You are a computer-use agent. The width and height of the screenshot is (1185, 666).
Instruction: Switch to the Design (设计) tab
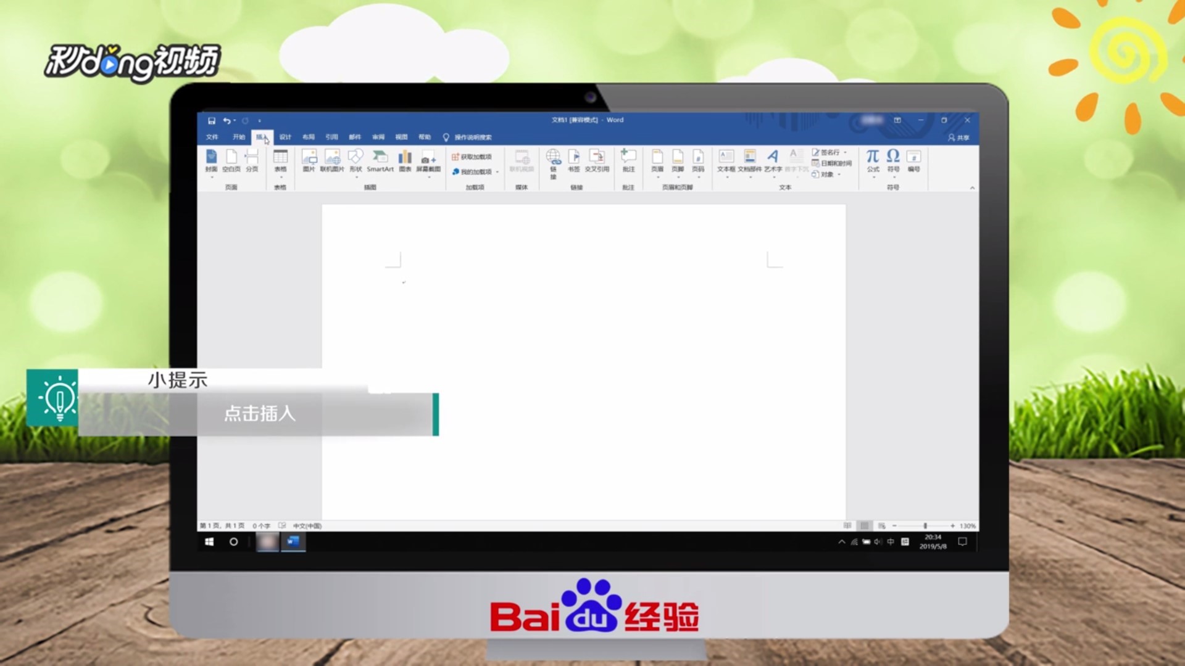click(x=285, y=137)
